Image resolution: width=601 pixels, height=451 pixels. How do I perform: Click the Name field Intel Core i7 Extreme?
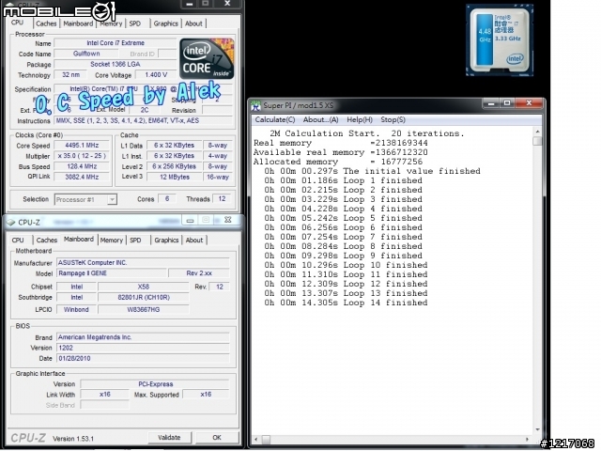(x=115, y=43)
